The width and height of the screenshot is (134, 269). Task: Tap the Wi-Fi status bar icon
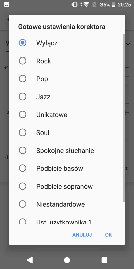click(86, 5)
